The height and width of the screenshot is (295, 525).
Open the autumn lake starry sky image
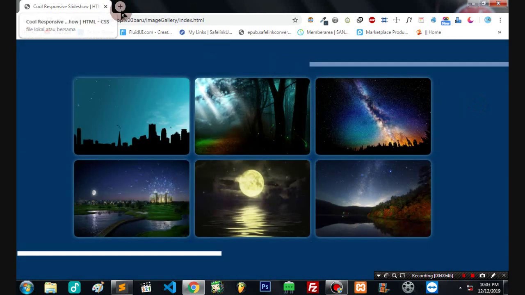tap(373, 199)
